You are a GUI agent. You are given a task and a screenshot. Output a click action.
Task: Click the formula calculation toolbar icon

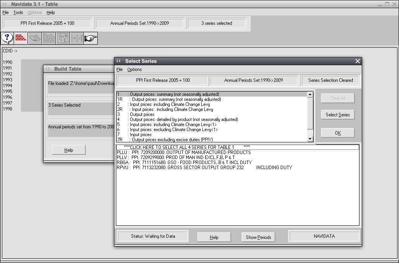coord(62,38)
